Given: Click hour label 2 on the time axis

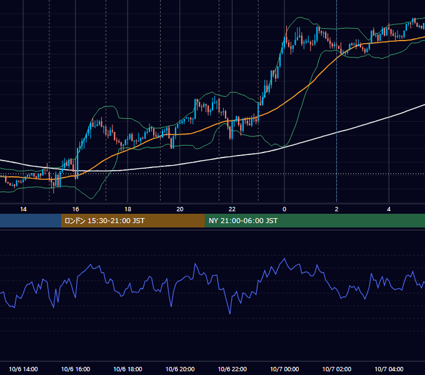Looking at the screenshot, I should click(337, 209).
